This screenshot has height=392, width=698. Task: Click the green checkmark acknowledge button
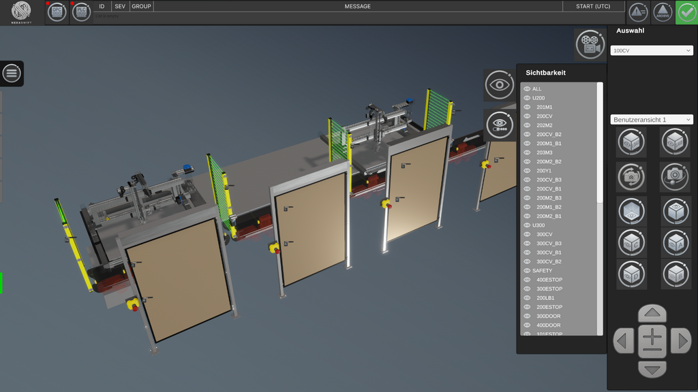click(x=686, y=12)
